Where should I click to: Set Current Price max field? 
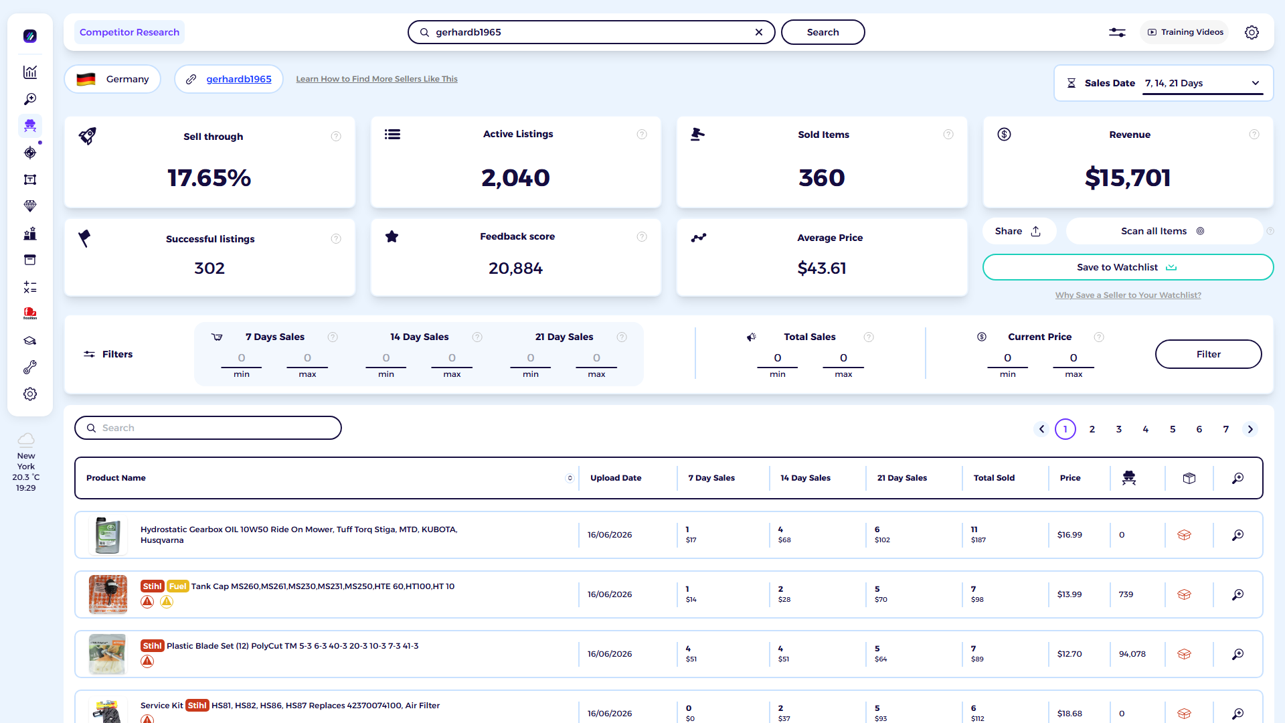click(1074, 358)
